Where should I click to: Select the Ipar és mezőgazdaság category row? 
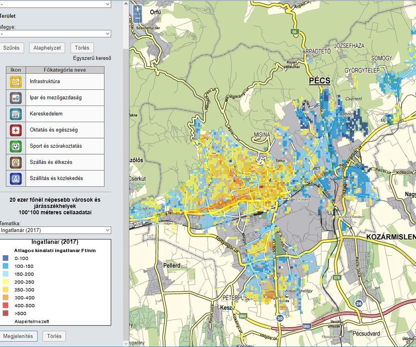(55, 98)
